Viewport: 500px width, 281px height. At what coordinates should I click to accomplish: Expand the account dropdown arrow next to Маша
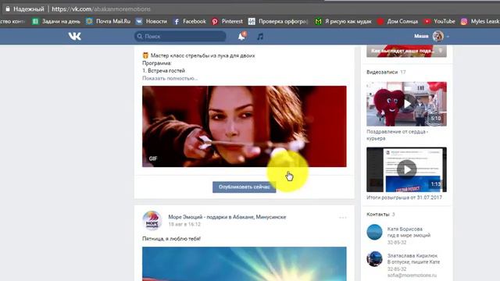[x=448, y=37]
